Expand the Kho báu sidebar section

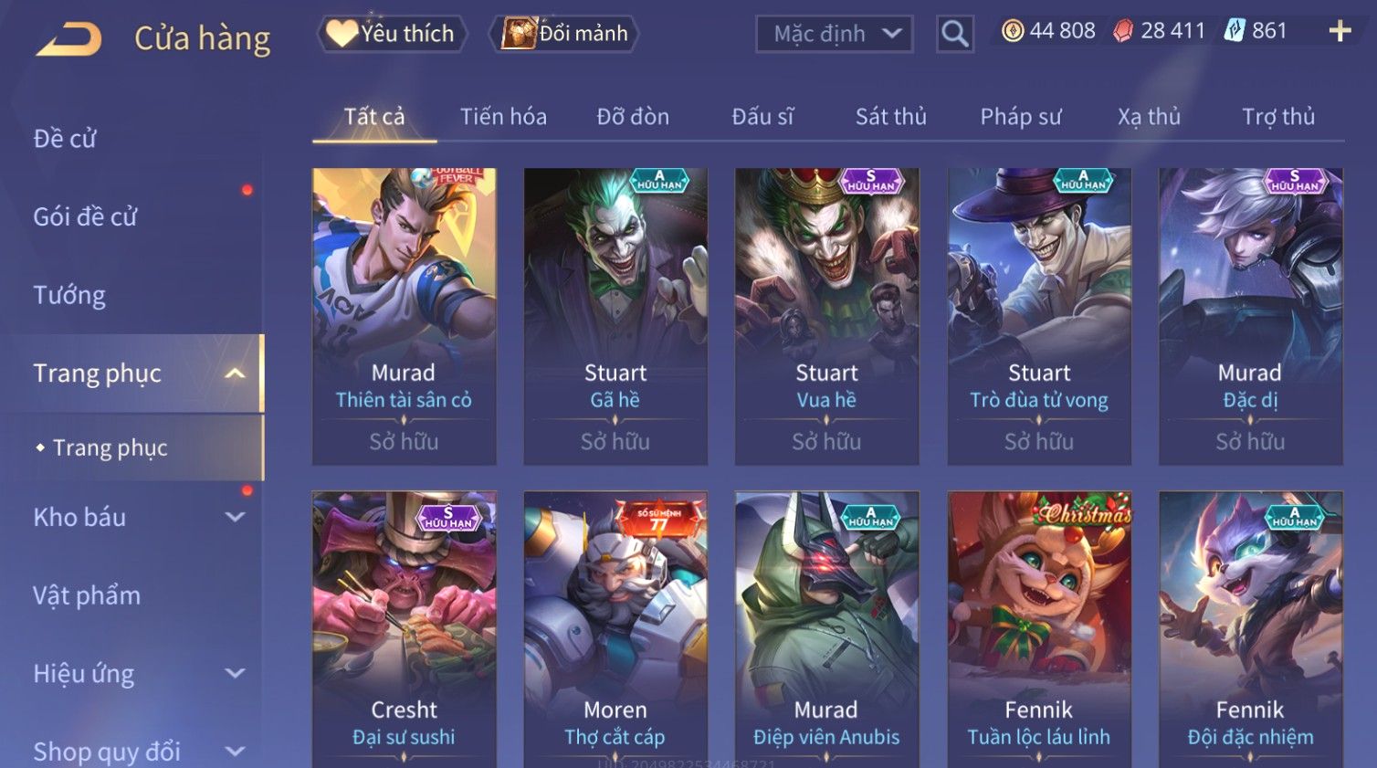click(x=234, y=517)
